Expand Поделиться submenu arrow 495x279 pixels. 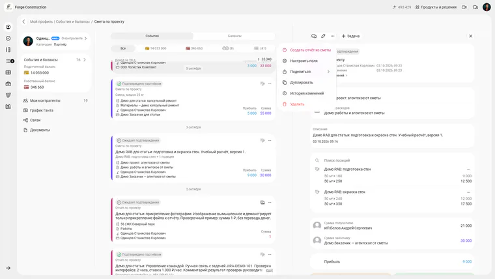coord(328,72)
